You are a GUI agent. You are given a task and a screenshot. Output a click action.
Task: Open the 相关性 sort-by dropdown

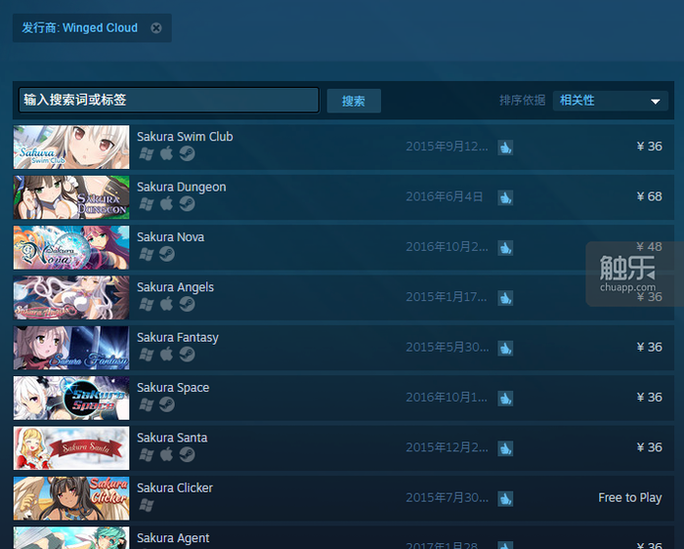[x=611, y=101]
